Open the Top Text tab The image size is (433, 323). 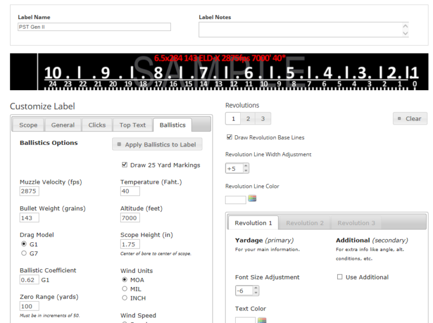click(132, 125)
